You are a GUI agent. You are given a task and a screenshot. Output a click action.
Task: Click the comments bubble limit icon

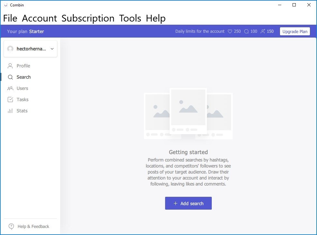[x=246, y=31]
